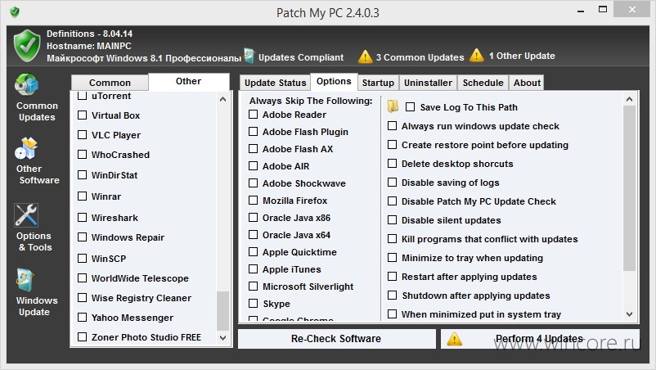The height and width of the screenshot is (370, 656).
Task: Select the Winrar checkbox
Action: click(x=83, y=196)
